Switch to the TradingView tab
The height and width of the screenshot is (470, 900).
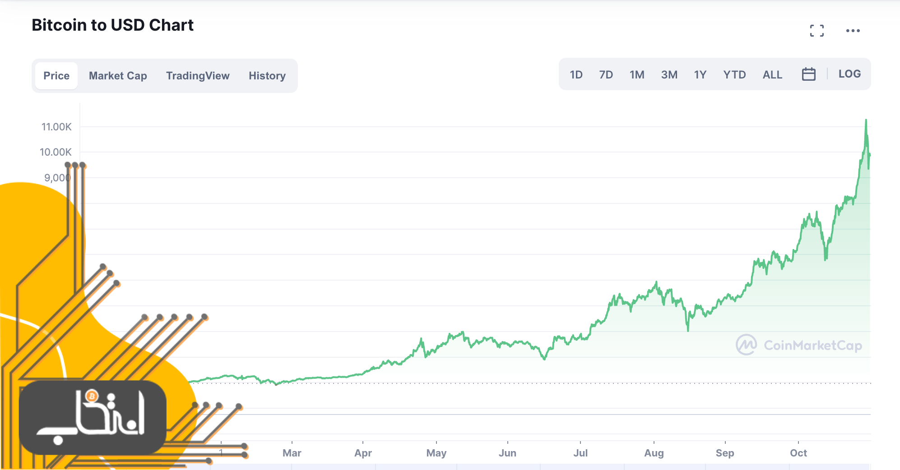[x=198, y=76]
